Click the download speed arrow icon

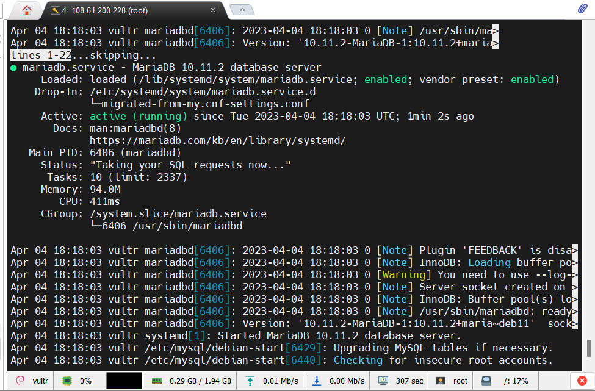tap(317, 381)
